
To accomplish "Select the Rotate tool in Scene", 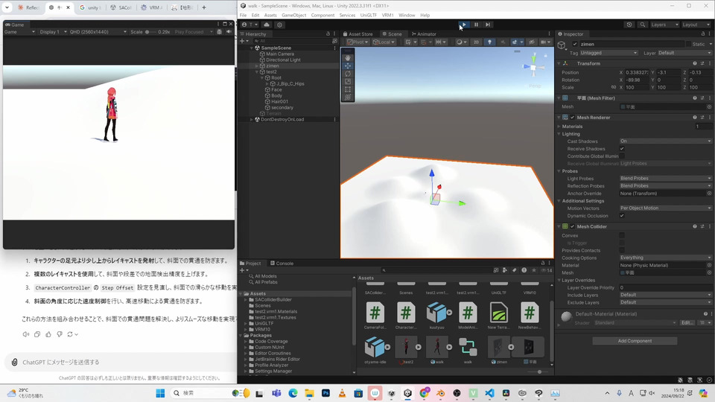I will (348, 74).
